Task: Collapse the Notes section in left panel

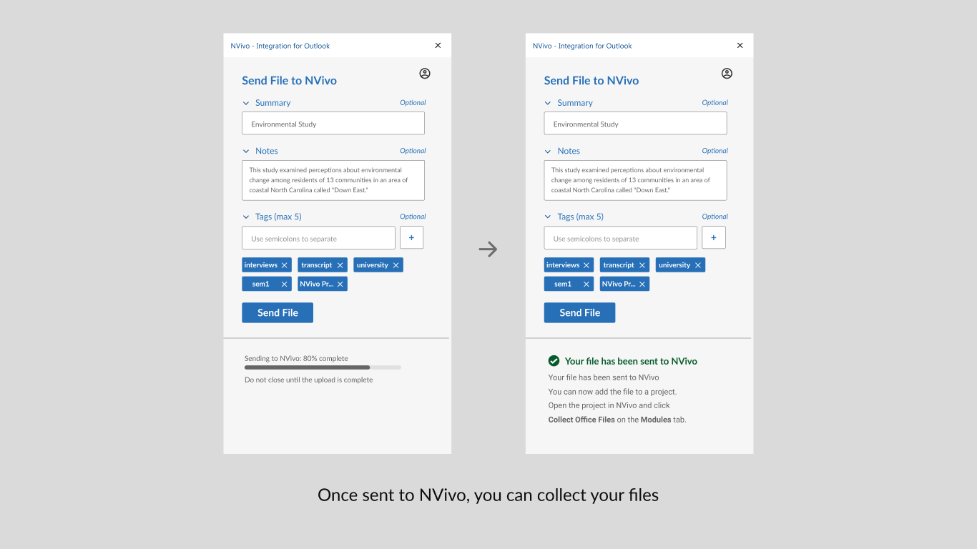Action: pos(246,151)
